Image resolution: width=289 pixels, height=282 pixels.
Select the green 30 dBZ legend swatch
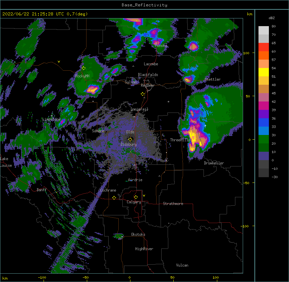(264, 139)
